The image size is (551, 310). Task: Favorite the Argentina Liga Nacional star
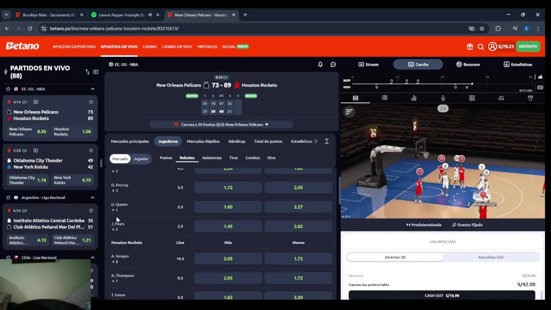[8, 197]
